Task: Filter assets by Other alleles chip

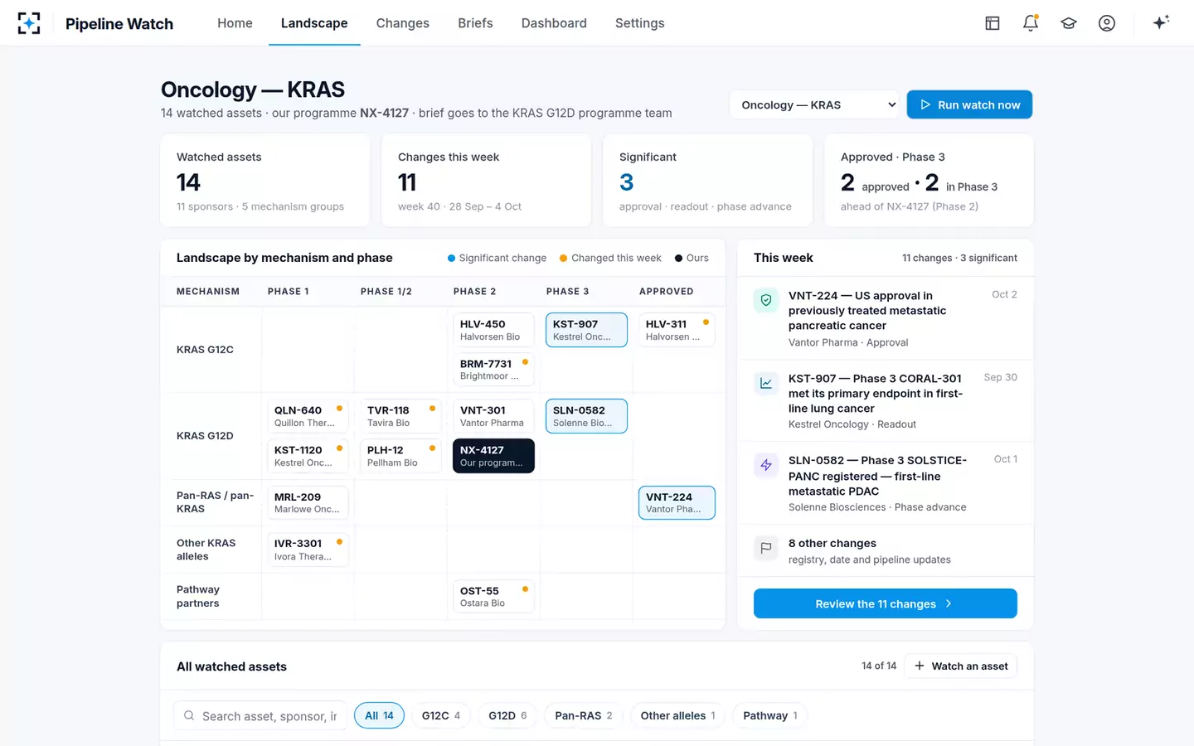Action: [x=677, y=715]
